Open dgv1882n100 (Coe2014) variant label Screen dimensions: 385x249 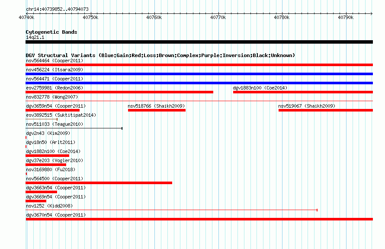click(53, 151)
